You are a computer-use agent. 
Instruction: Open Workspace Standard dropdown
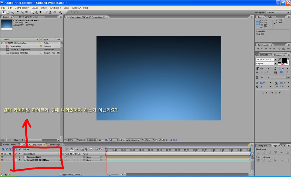[x=278, y=13]
